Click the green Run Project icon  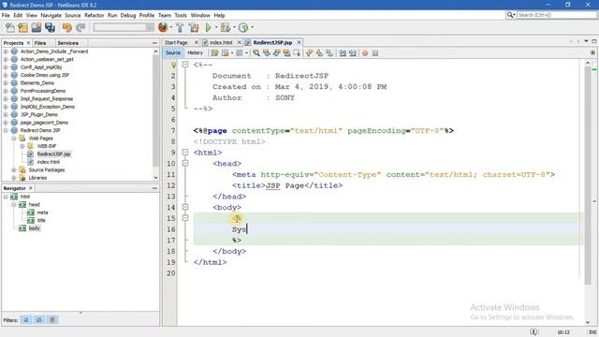tap(208, 27)
